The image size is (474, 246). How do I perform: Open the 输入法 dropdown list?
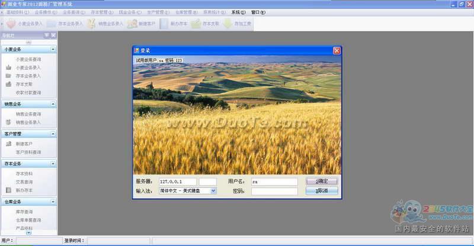tap(213, 191)
